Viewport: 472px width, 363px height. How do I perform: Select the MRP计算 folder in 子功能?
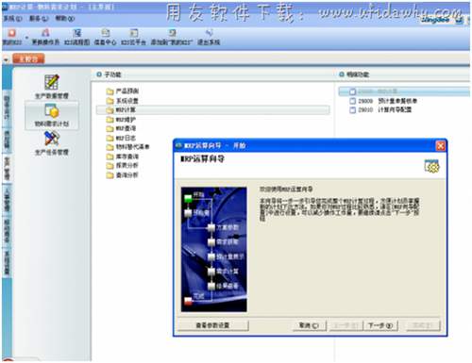point(213,109)
